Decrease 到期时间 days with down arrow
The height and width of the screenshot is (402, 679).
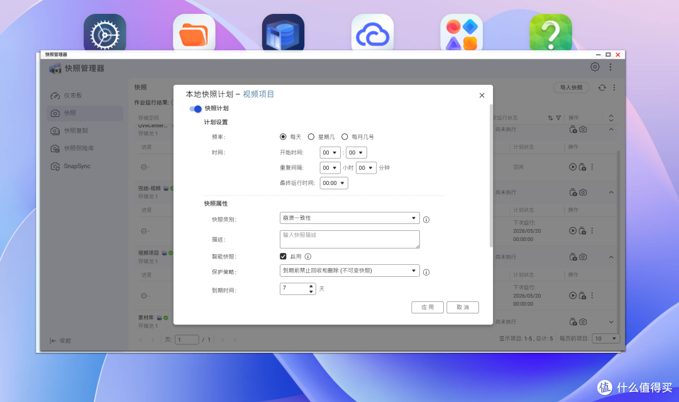tap(311, 291)
